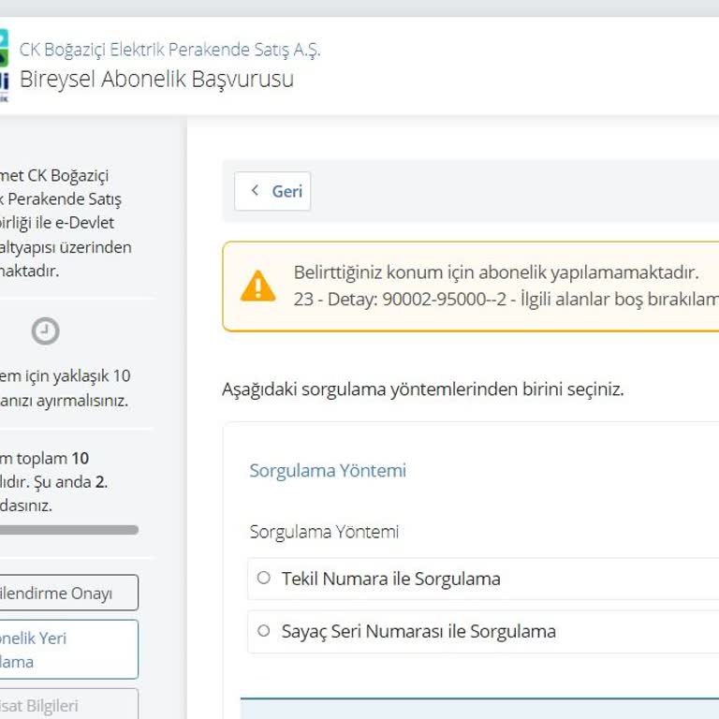
Task: Select Tekil Numara ile Sorgulama radio option
Action: [x=264, y=578]
